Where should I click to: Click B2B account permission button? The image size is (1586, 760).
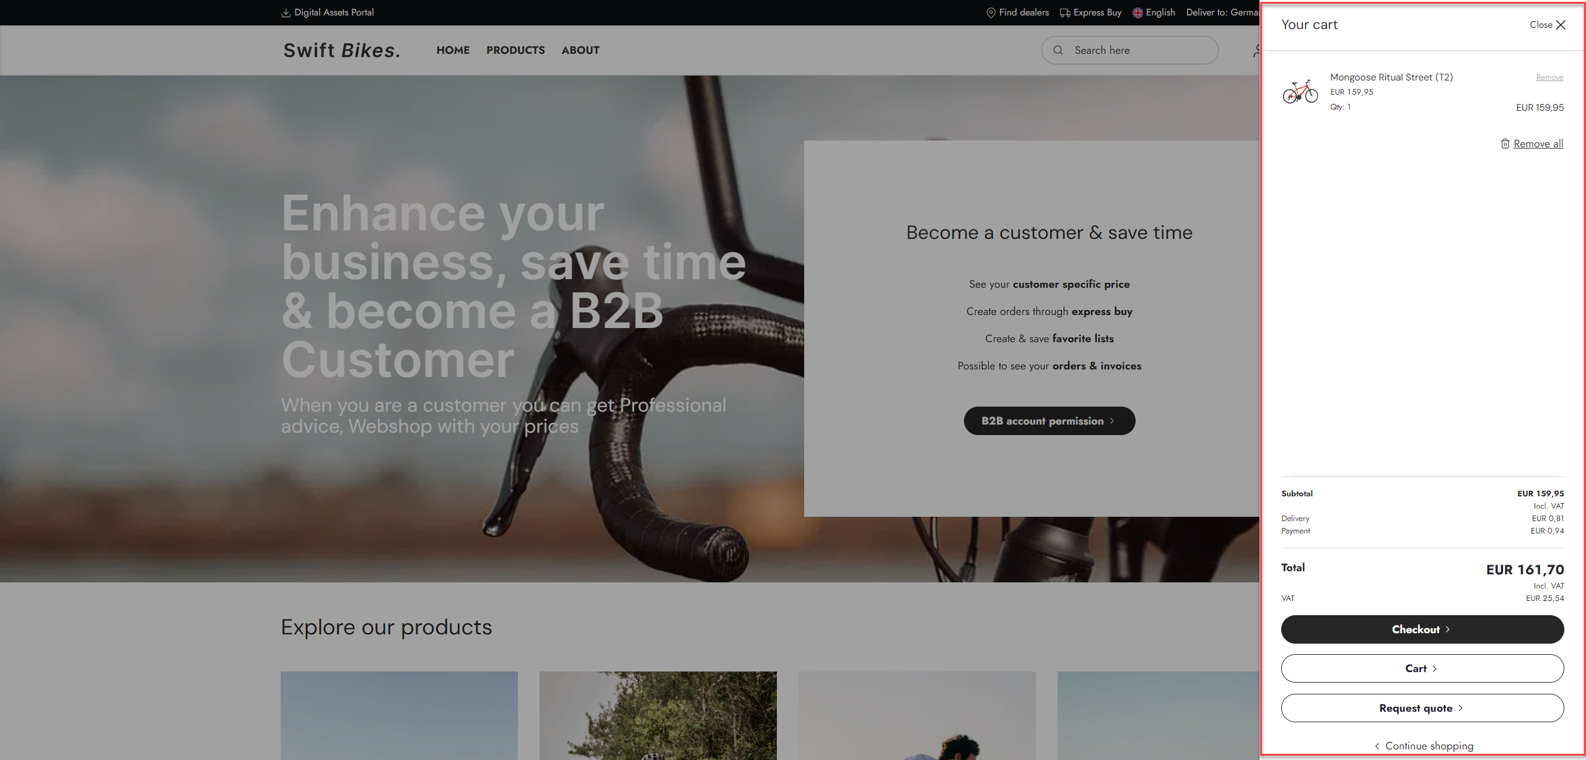click(1049, 421)
